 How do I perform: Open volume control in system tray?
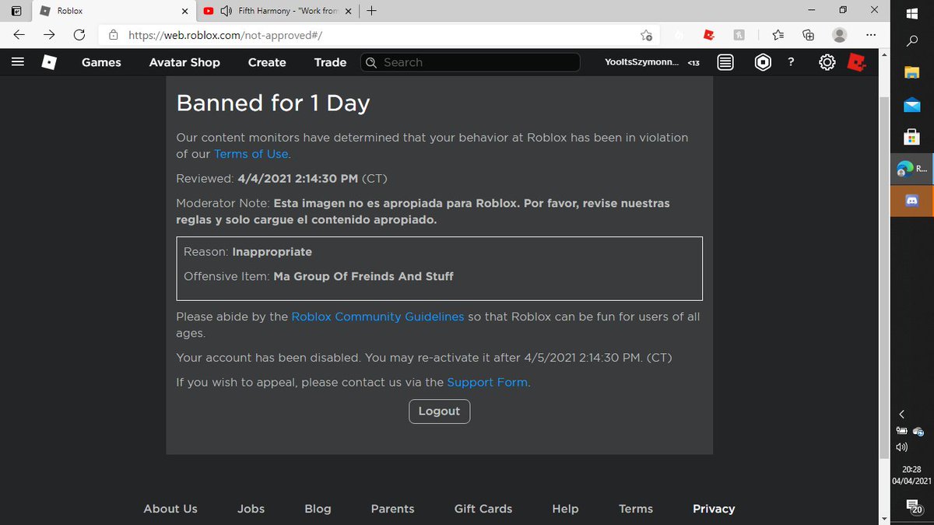point(902,447)
